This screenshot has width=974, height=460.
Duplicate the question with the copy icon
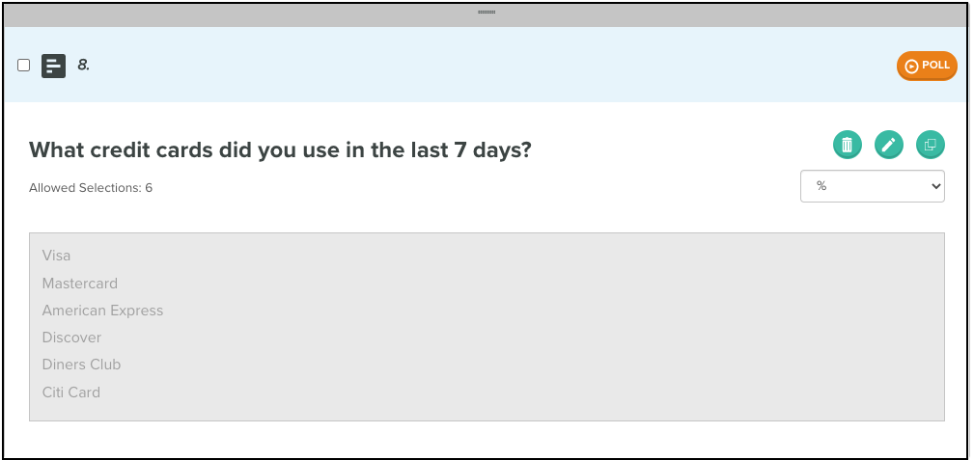930,146
